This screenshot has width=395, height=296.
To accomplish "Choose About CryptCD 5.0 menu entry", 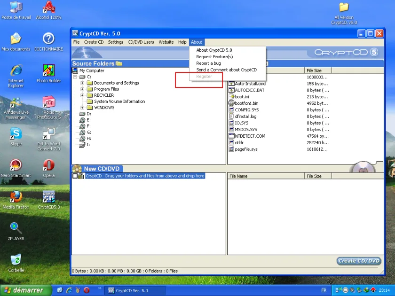I will pyautogui.click(x=228, y=50).
